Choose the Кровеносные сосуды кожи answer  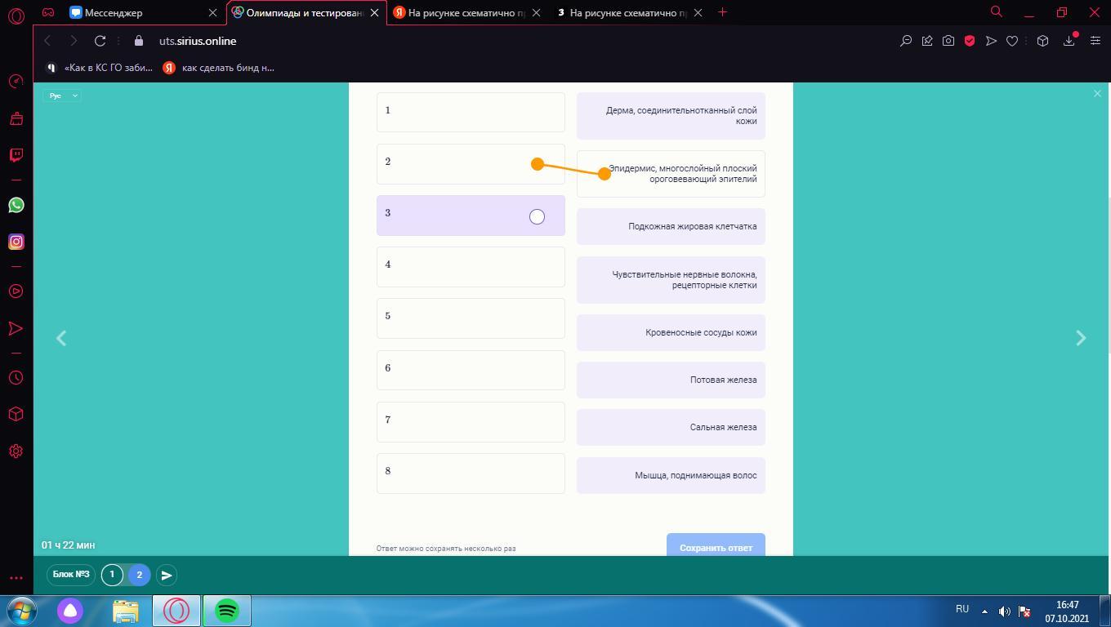click(x=671, y=332)
